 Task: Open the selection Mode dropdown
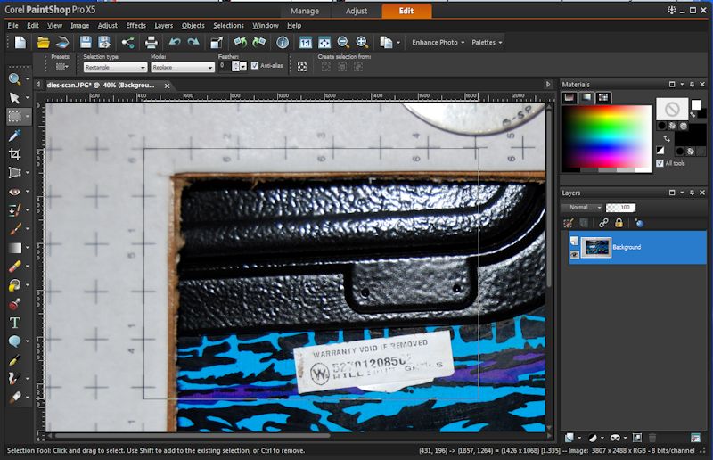tap(182, 67)
